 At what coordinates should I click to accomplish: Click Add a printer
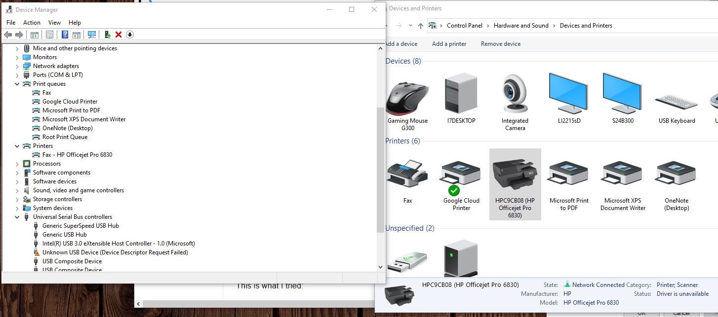(449, 44)
